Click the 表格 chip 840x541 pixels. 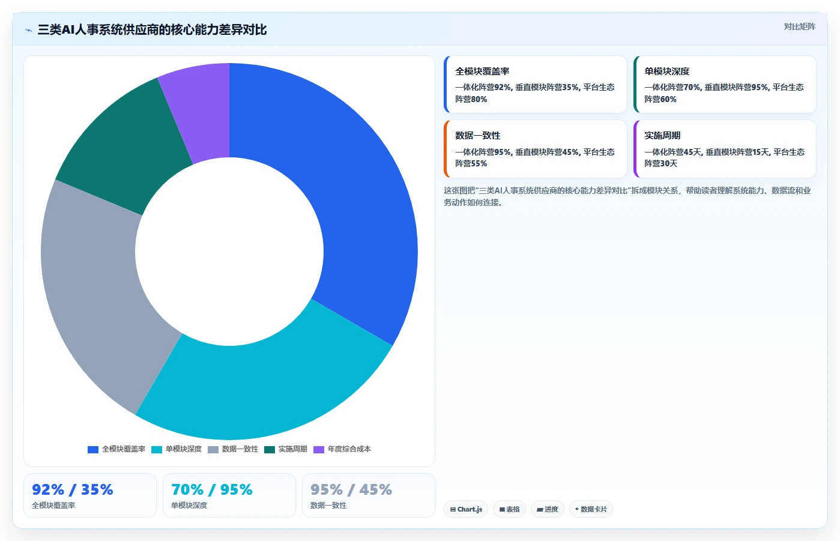coord(510,509)
